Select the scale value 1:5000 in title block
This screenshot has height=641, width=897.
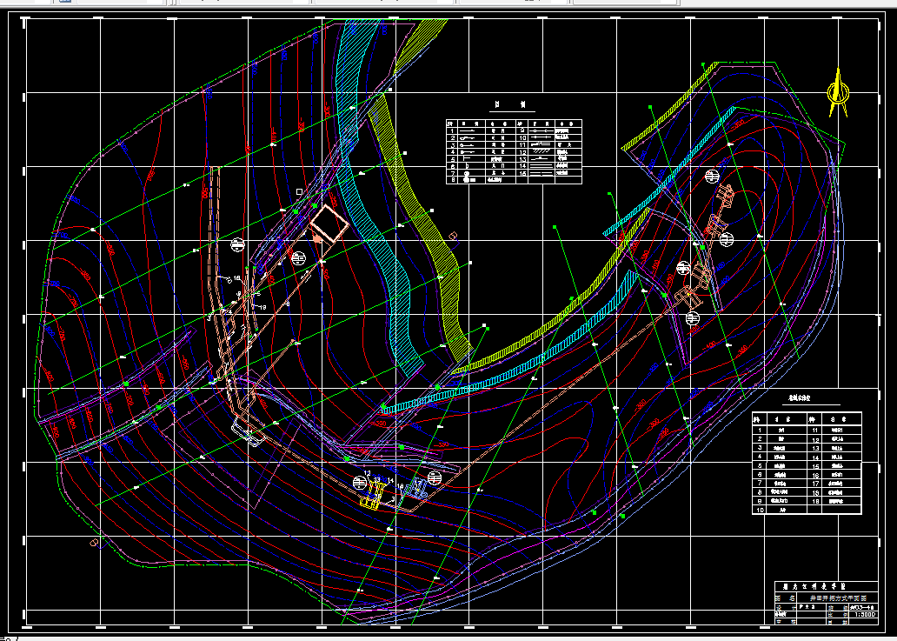click(x=864, y=614)
